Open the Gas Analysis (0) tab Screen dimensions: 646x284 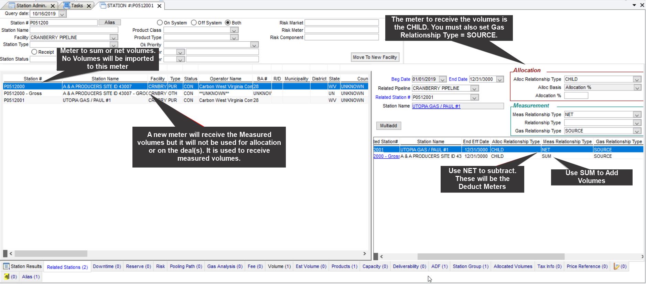225,266
